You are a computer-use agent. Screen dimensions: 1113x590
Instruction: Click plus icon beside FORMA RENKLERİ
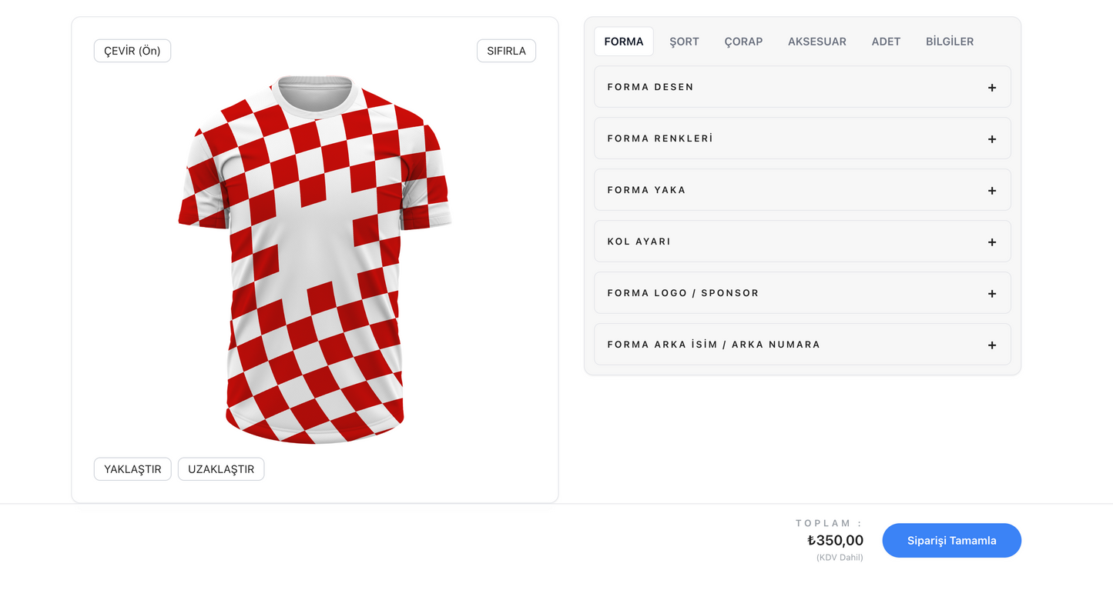point(992,139)
